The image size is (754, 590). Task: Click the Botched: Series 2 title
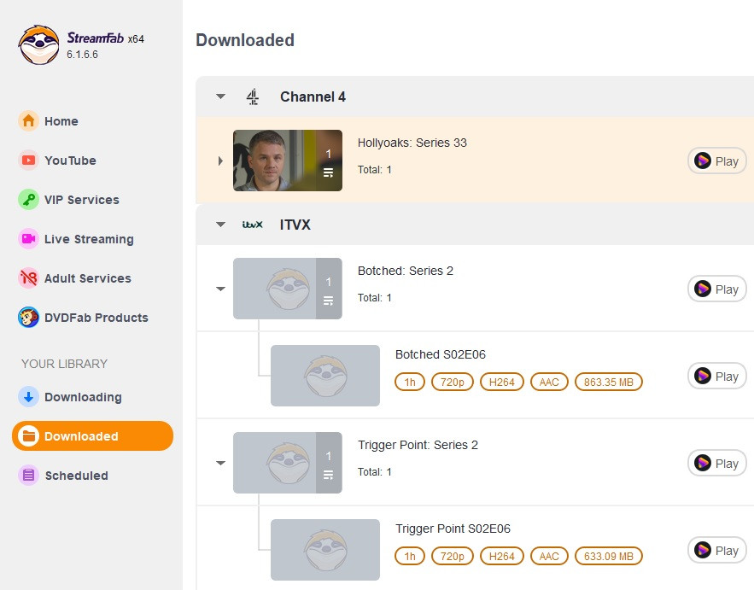[406, 271]
